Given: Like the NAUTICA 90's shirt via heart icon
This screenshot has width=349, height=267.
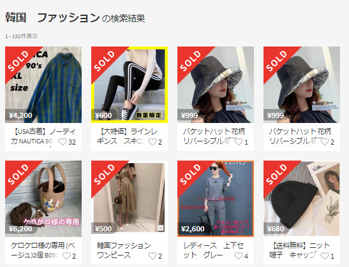Looking at the screenshot, I should click(63, 141).
